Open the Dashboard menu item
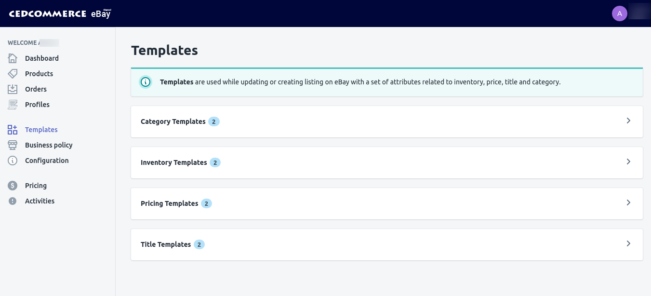Image resolution: width=651 pixels, height=296 pixels. coord(41,58)
